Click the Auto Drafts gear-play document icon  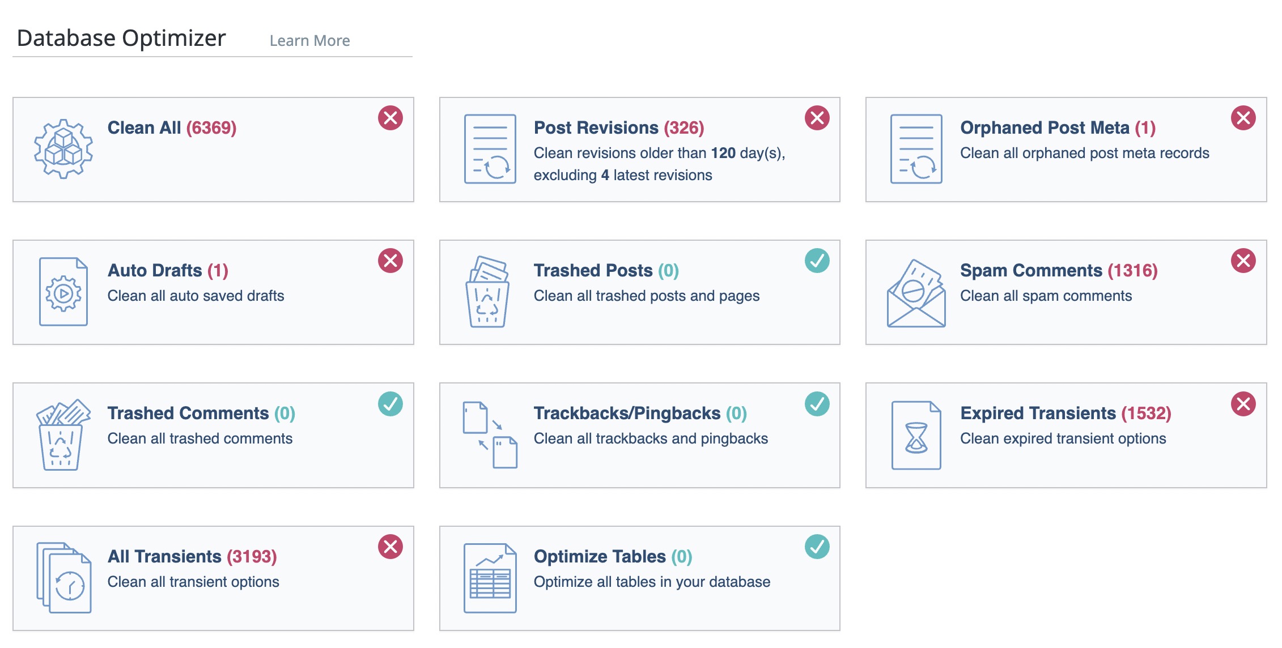tap(63, 292)
